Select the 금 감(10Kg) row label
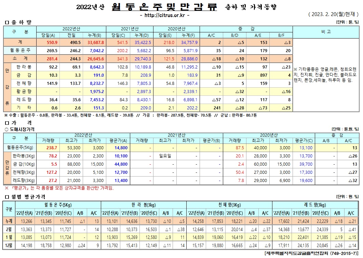The height and width of the screenshot is (258, 363). [24, 164]
